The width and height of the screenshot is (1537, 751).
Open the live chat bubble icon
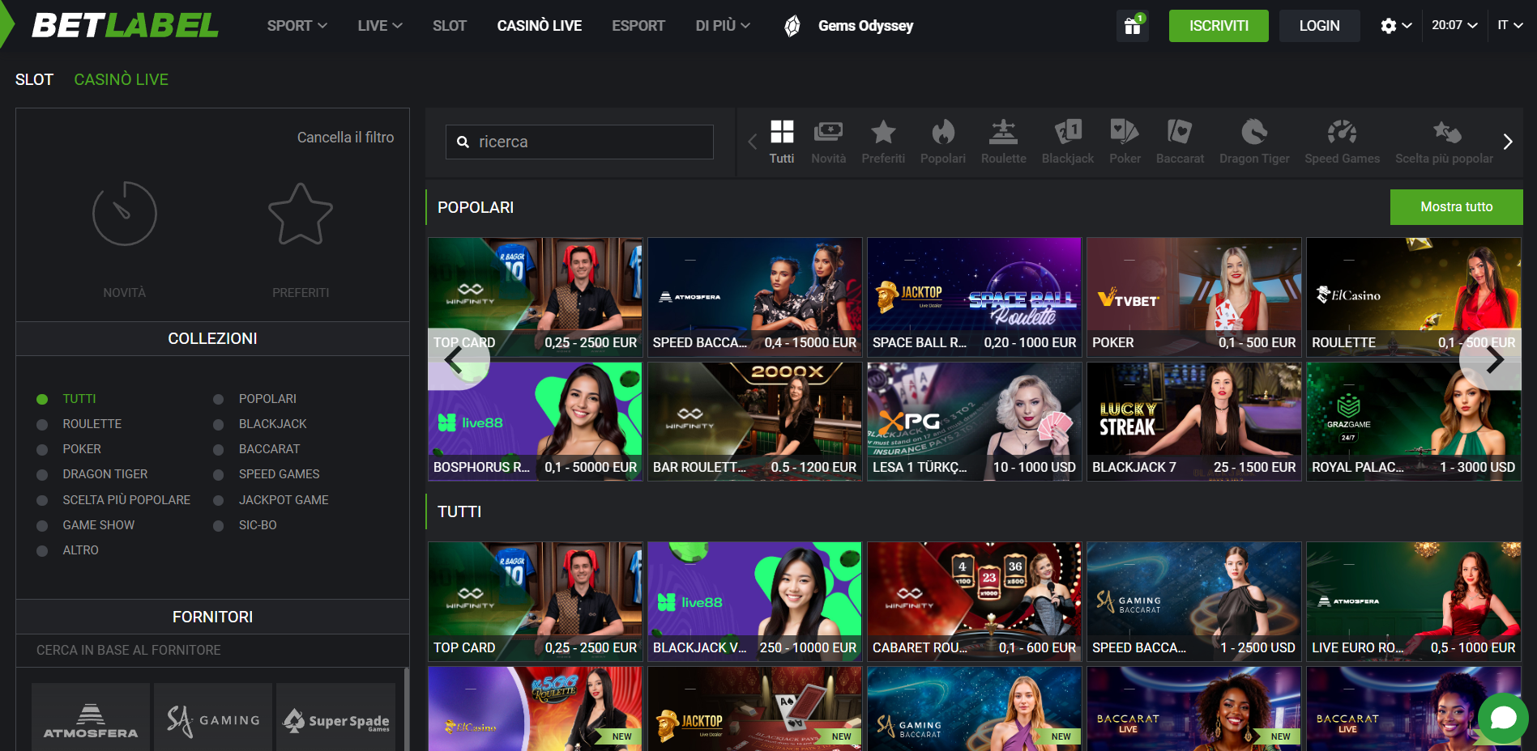1503,718
